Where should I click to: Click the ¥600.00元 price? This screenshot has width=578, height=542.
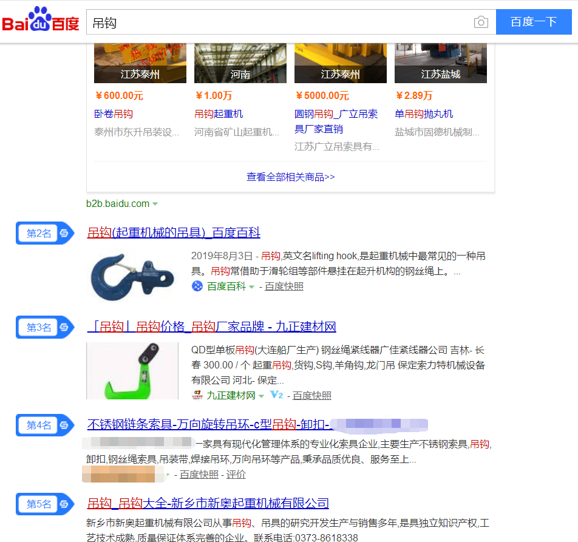click(x=120, y=95)
